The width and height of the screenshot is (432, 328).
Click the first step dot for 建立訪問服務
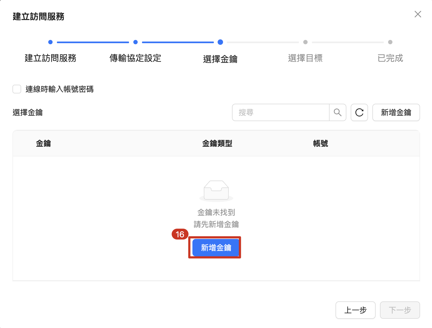(50, 42)
